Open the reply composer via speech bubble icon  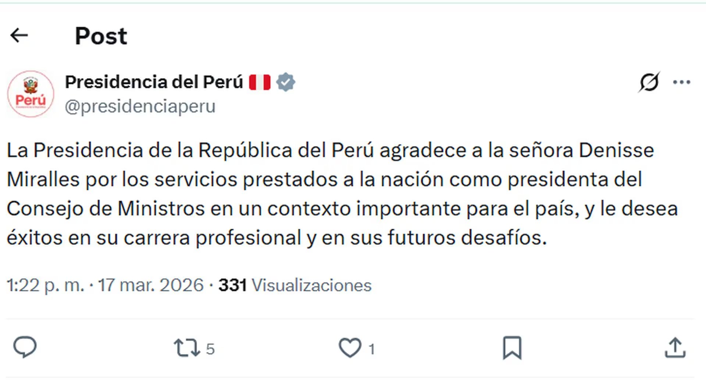[25, 346]
